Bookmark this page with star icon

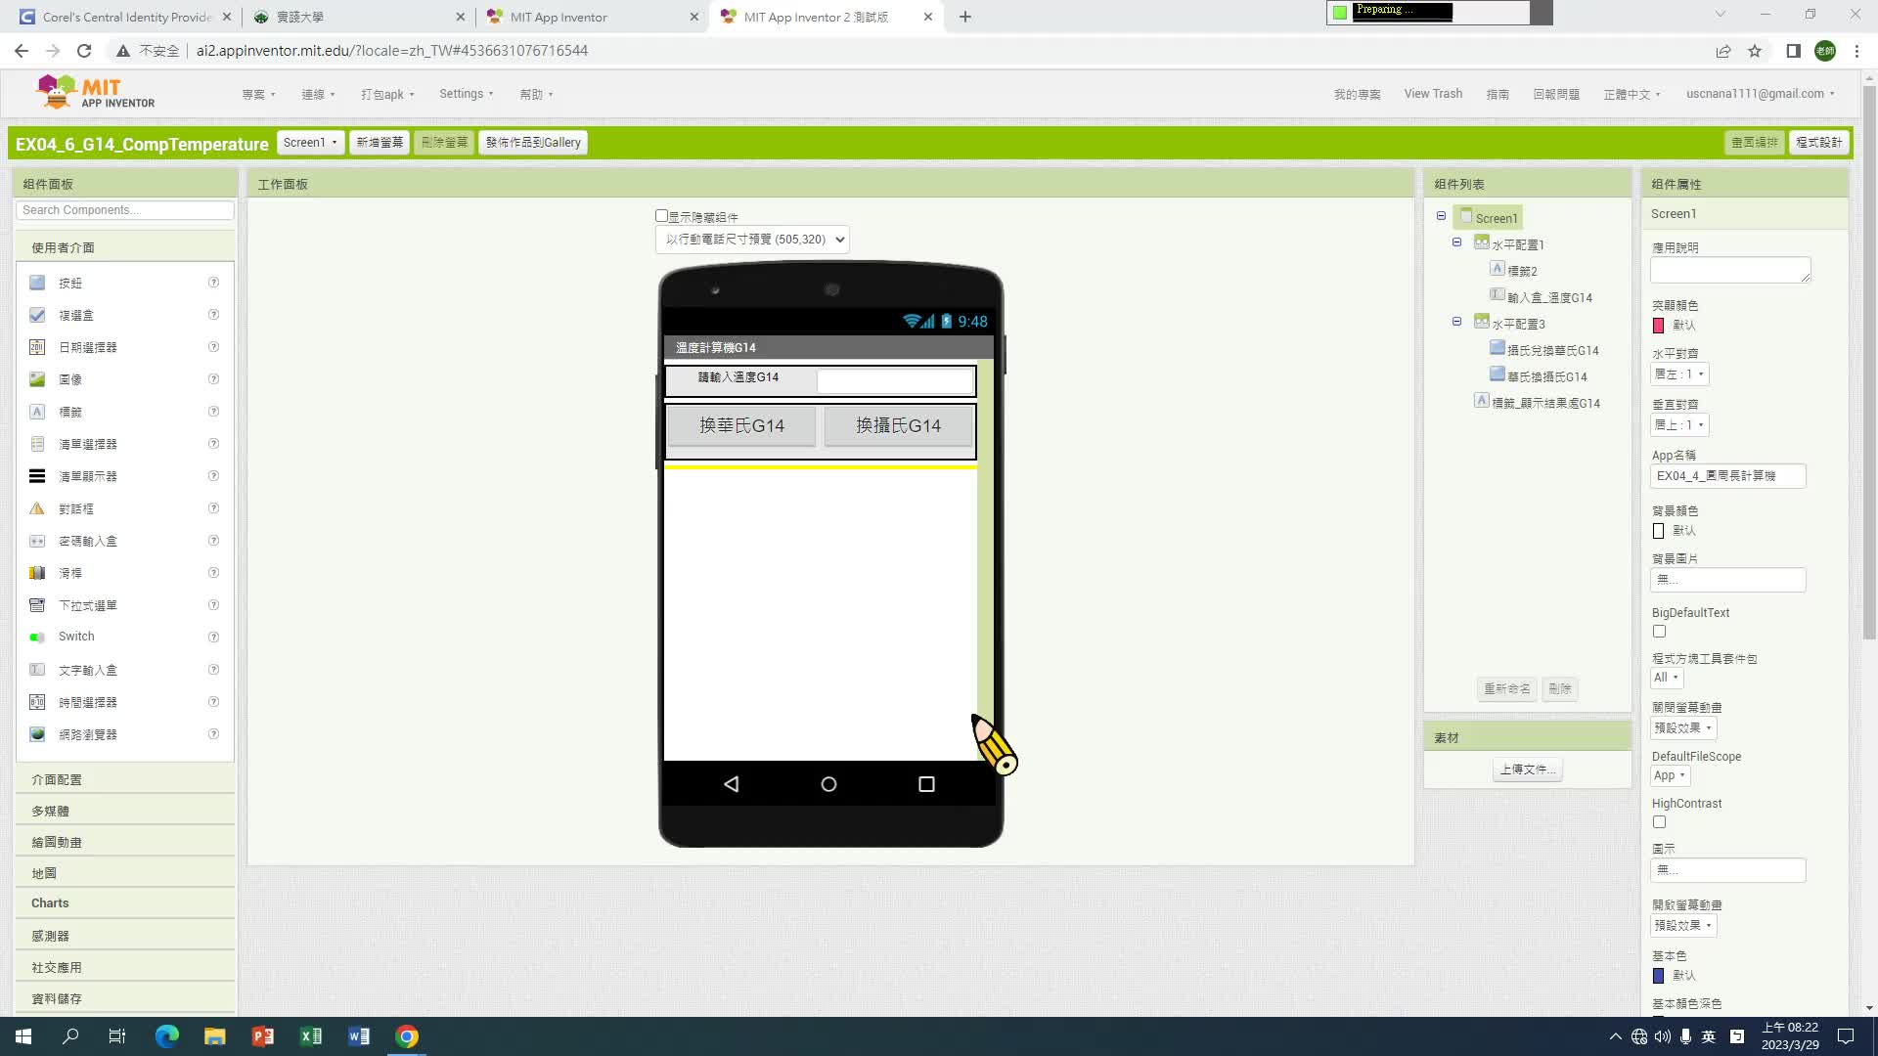pyautogui.click(x=1755, y=51)
